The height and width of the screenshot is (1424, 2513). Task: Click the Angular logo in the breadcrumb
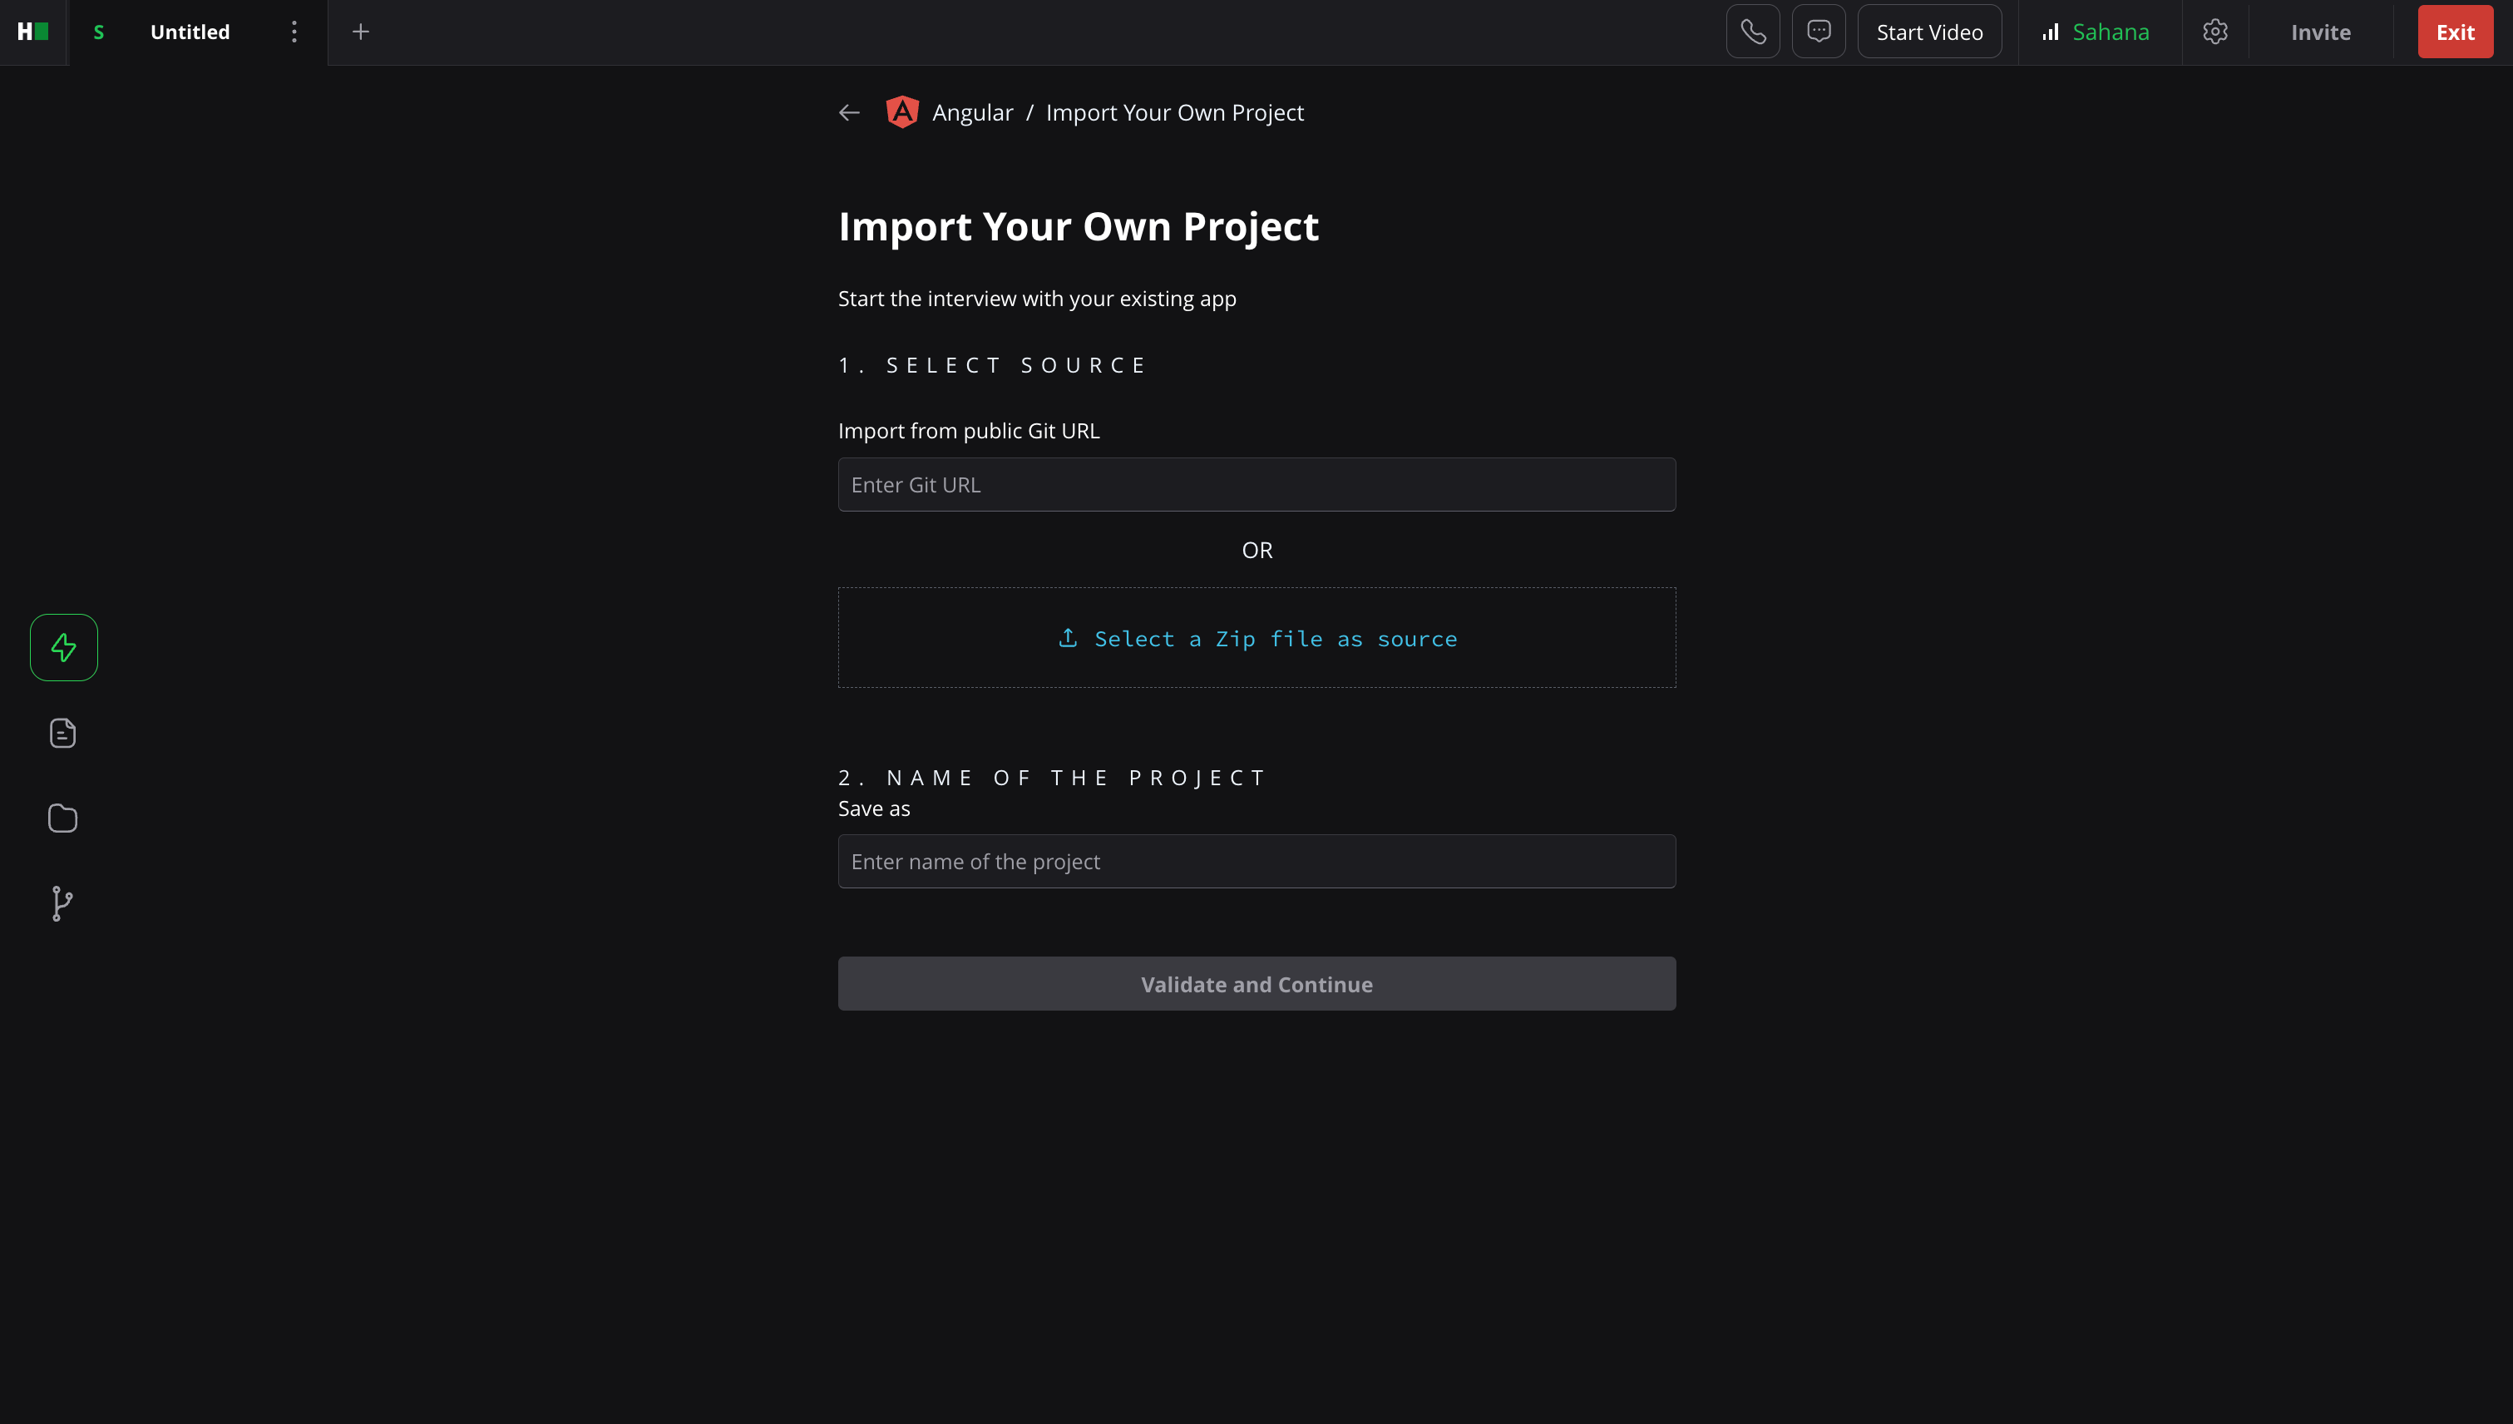[x=901, y=112]
